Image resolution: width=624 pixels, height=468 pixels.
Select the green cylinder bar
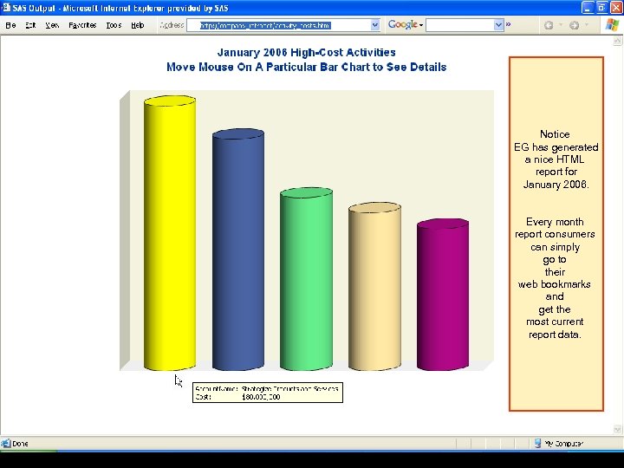click(307, 278)
